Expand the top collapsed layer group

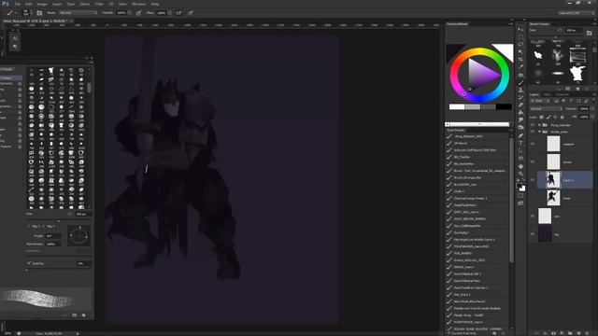coord(540,125)
